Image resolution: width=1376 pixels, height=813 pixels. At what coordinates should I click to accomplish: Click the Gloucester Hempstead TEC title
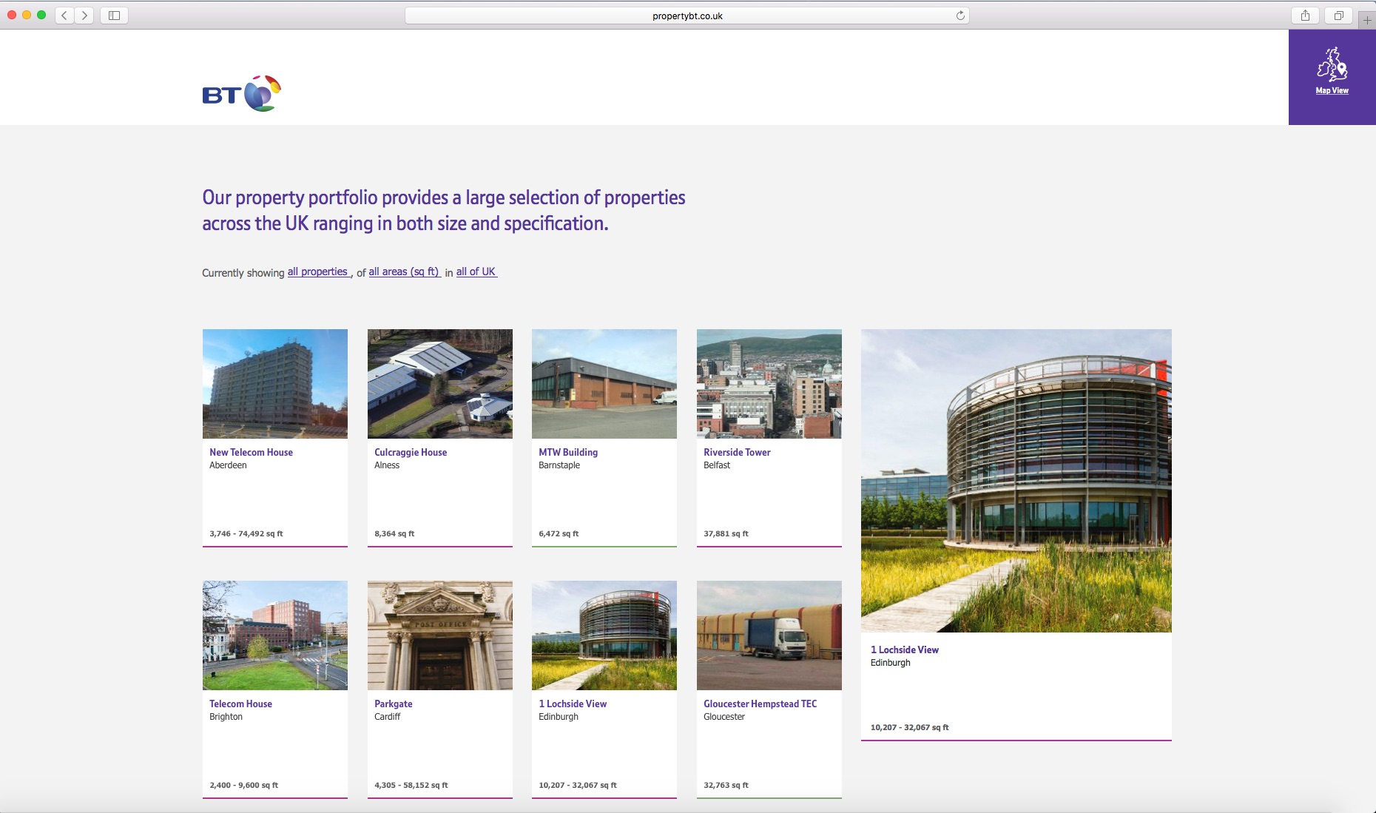pyautogui.click(x=760, y=704)
